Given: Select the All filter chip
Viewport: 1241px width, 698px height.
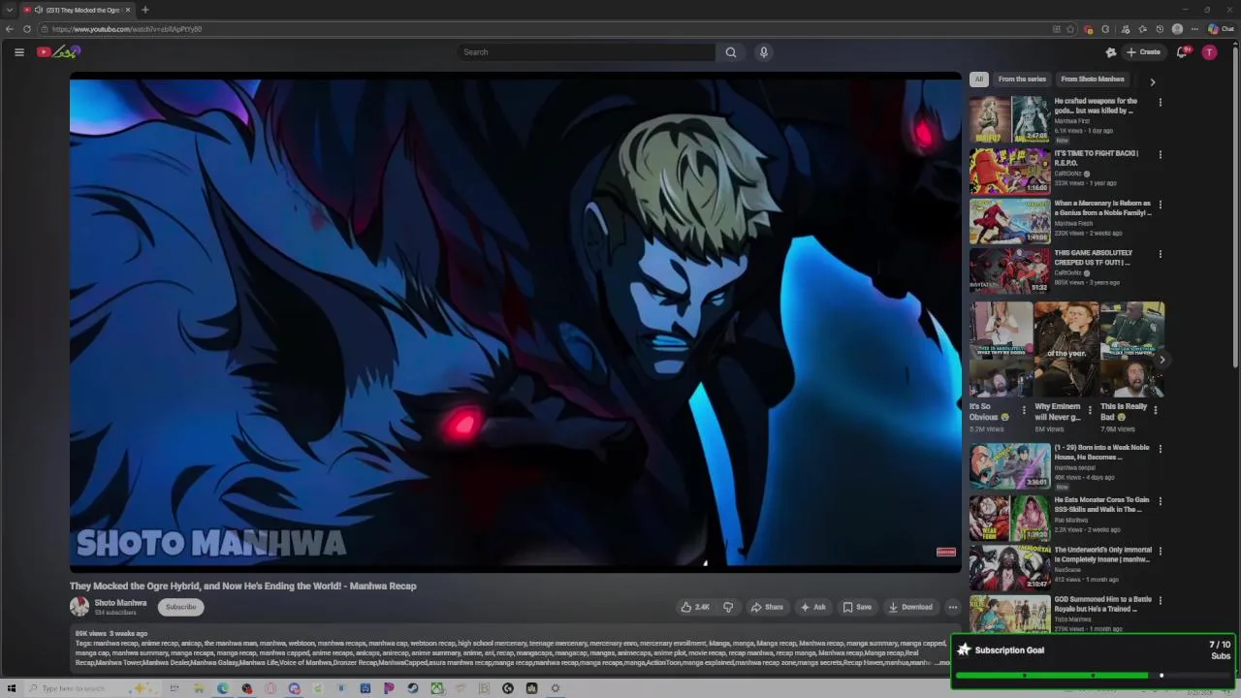Looking at the screenshot, I should point(979,79).
